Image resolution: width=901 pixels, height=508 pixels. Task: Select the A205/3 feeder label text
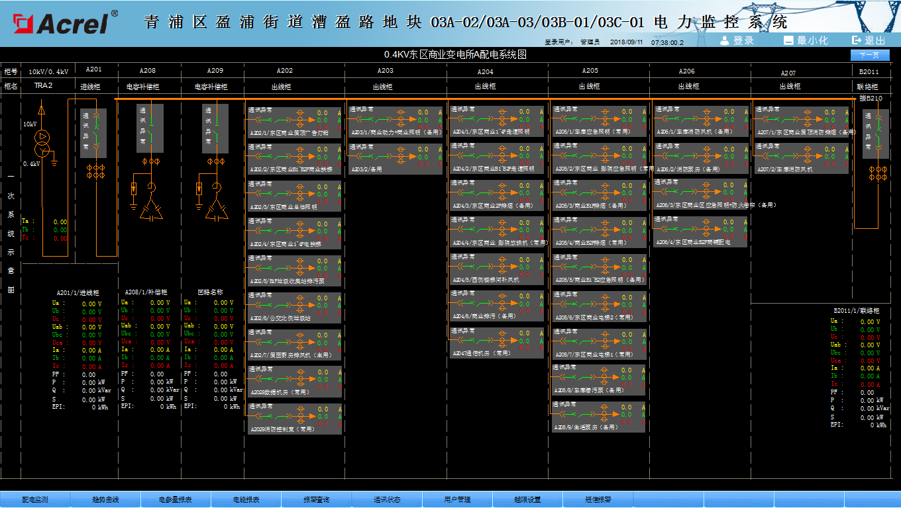(592, 206)
